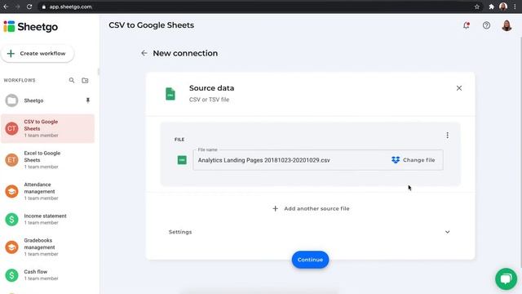Add another source file
The height and width of the screenshot is (294, 522).
tap(311, 209)
